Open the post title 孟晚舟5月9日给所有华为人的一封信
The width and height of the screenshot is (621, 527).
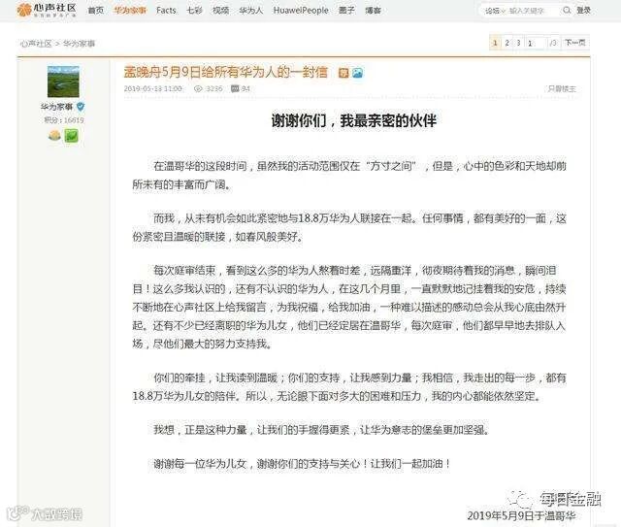tap(226, 72)
